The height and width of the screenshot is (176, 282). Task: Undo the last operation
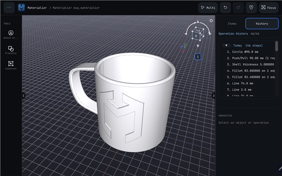coord(225,8)
